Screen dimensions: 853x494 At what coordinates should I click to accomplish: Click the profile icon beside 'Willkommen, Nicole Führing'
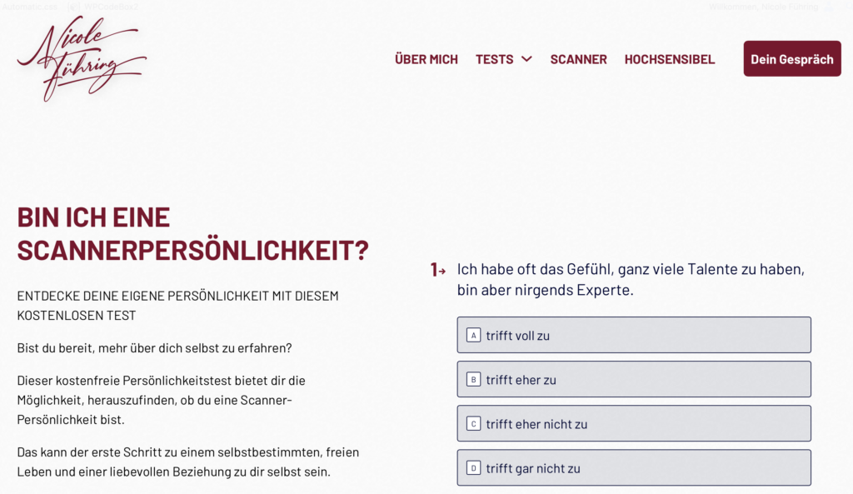(x=828, y=7)
